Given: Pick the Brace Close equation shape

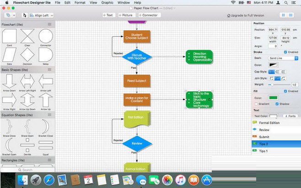Looking at the screenshot, I should 9,127.
